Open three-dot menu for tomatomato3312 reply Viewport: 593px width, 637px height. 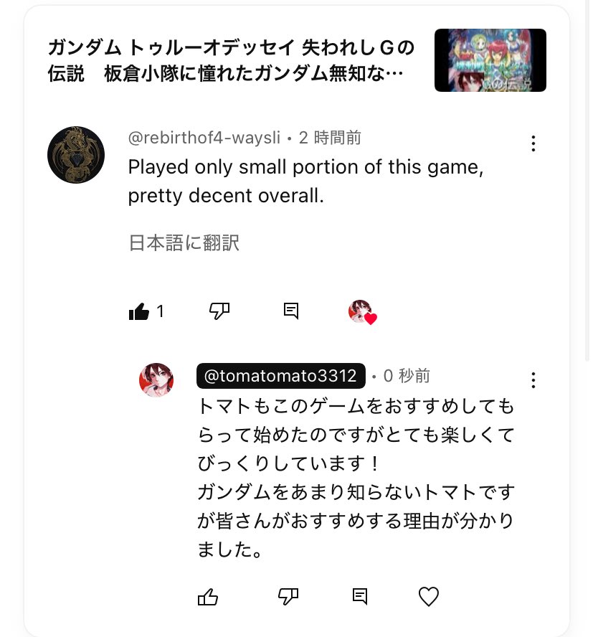tap(533, 380)
